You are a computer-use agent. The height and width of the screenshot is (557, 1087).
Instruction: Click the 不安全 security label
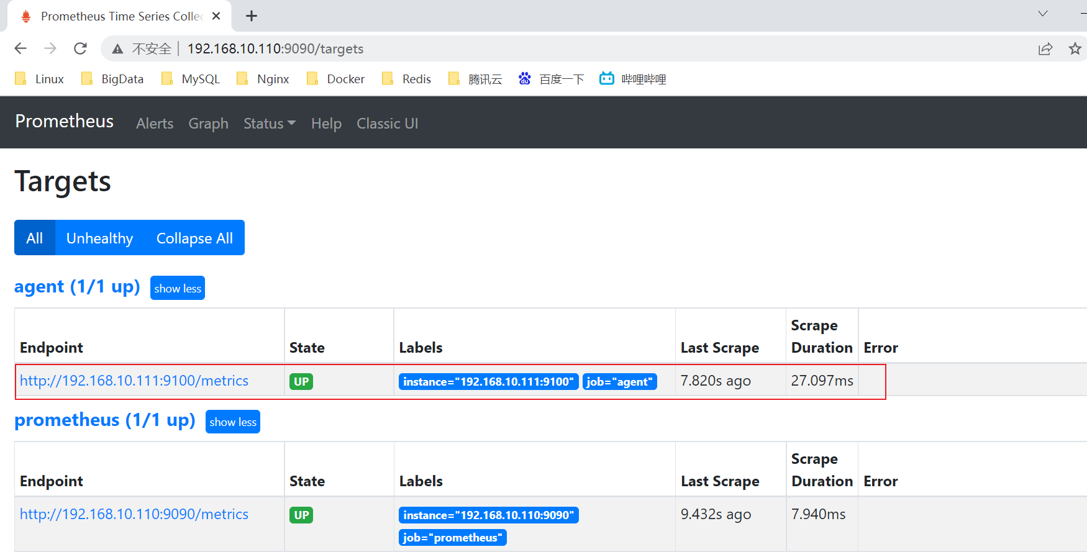(x=152, y=49)
